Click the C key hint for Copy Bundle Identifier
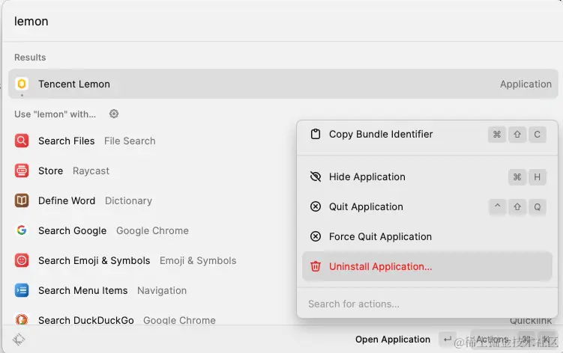 [538, 135]
